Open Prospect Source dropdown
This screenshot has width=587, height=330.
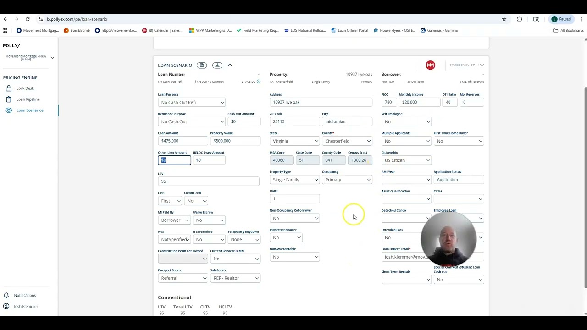point(183,278)
